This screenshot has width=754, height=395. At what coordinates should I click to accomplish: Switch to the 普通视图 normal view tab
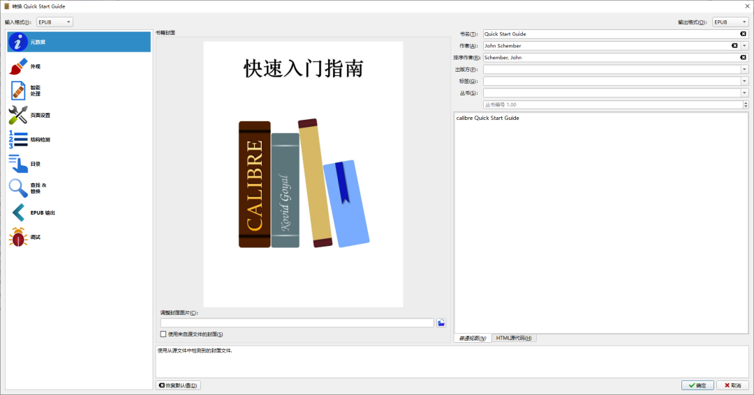tap(473, 338)
